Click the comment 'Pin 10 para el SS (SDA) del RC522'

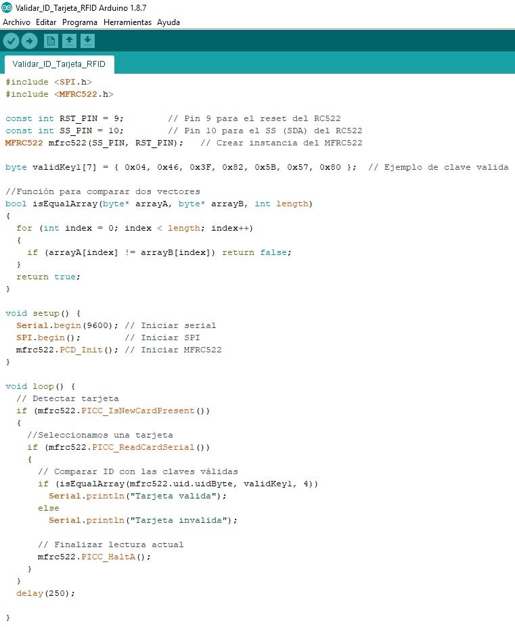click(265, 131)
